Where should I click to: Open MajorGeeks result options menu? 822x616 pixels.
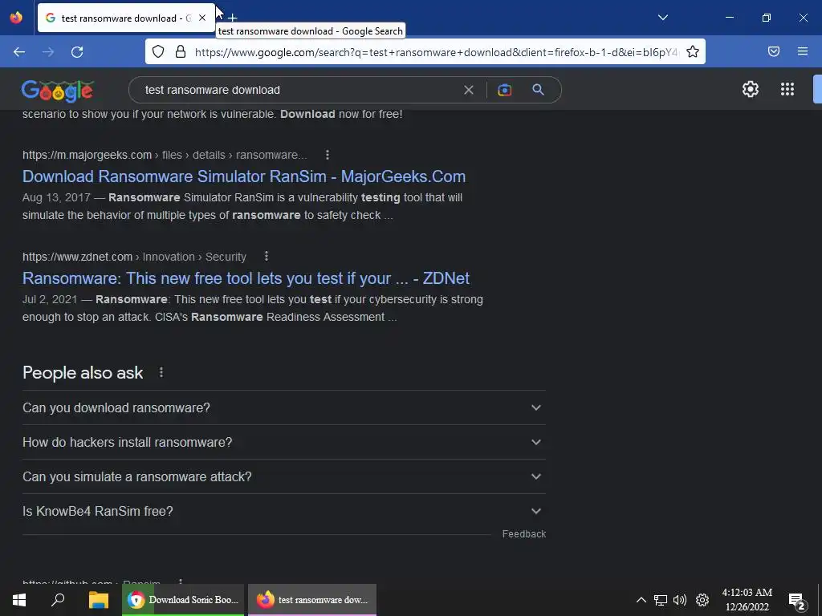(328, 155)
